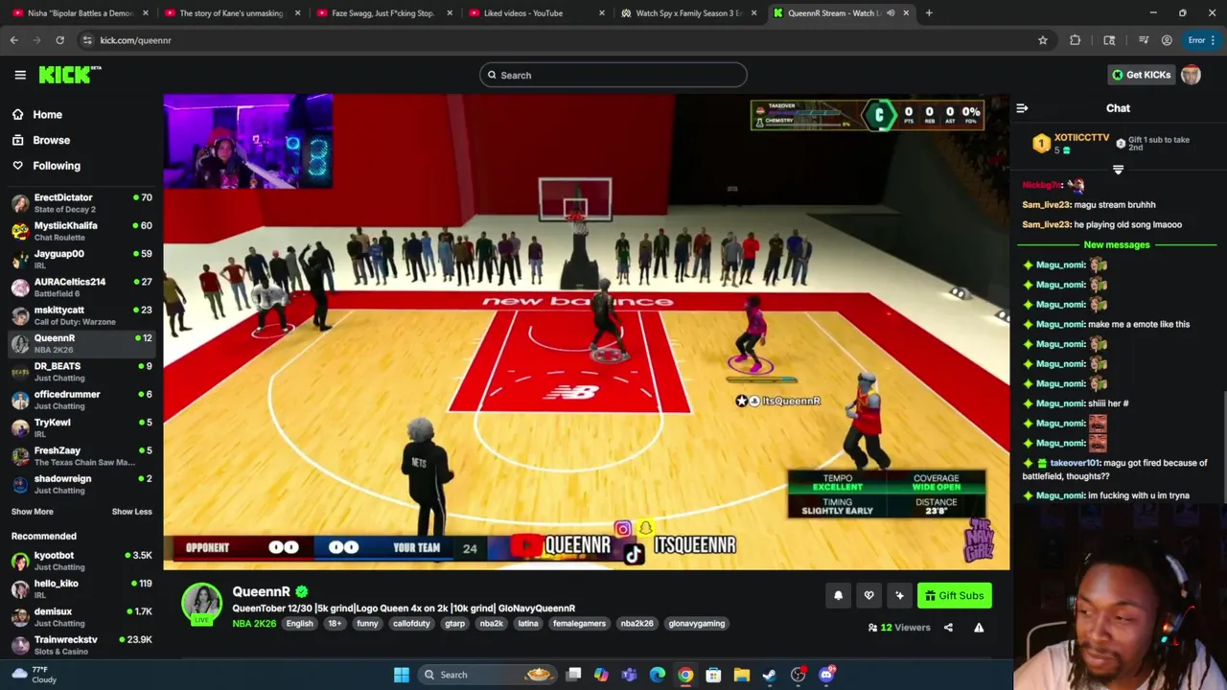Open MysticKhalifa's channel from sidebar
The width and height of the screenshot is (1227, 690).
[81, 231]
